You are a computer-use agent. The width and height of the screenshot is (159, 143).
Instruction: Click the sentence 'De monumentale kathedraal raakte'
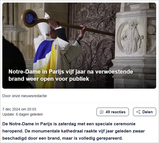54,131
